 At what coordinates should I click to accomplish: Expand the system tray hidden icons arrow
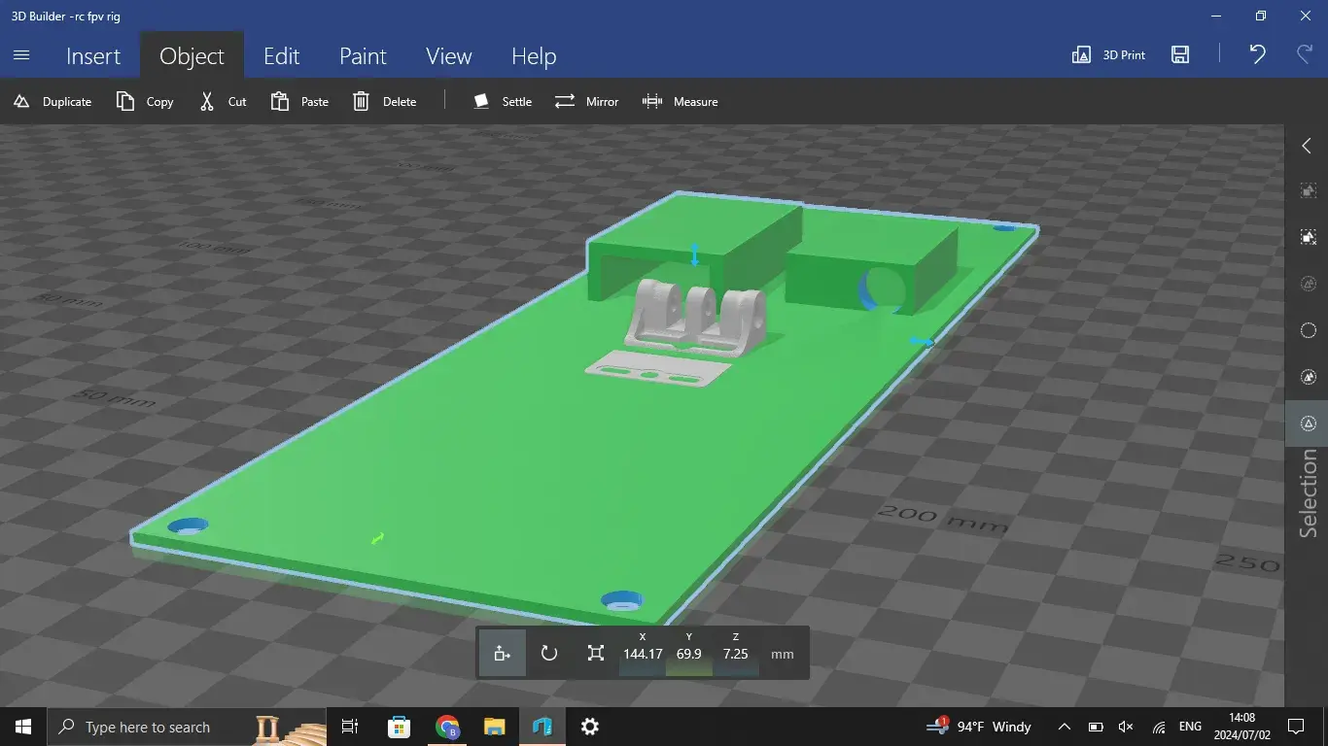[1065, 727]
